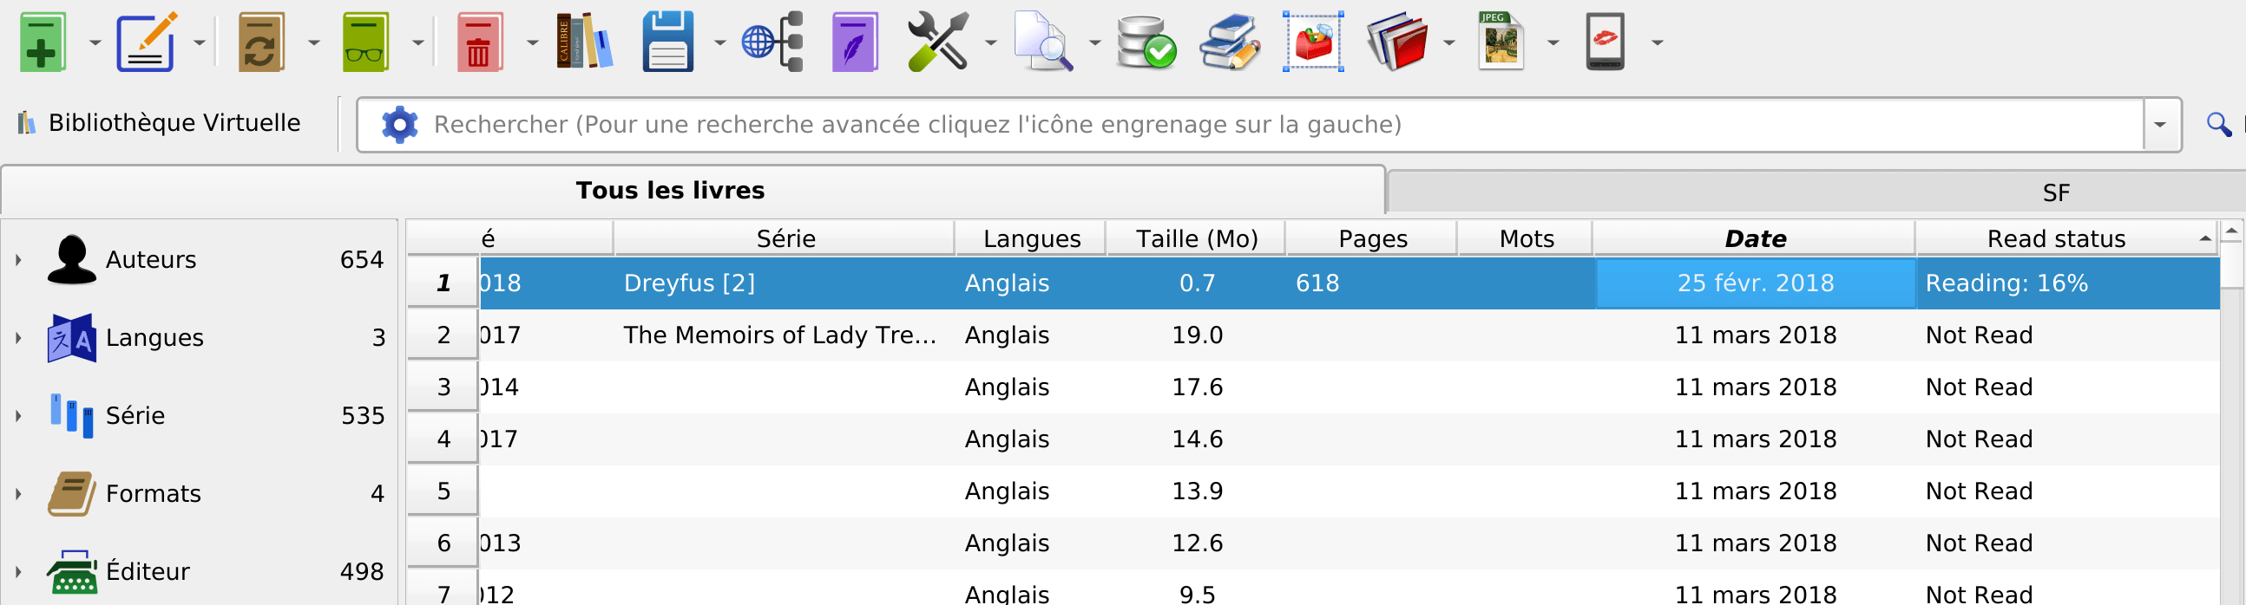Screen dimensions: 2246x605
Task: Open Edit metadata dropdown arrow
Action: (x=200, y=42)
